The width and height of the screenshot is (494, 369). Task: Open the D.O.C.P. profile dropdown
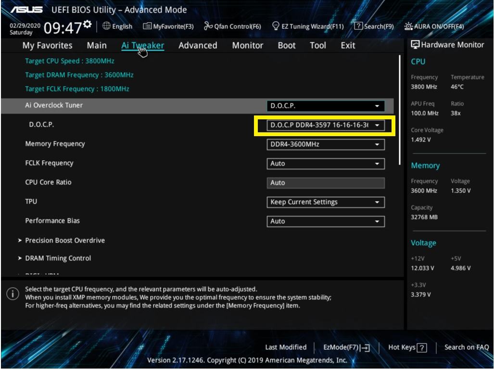pos(326,125)
